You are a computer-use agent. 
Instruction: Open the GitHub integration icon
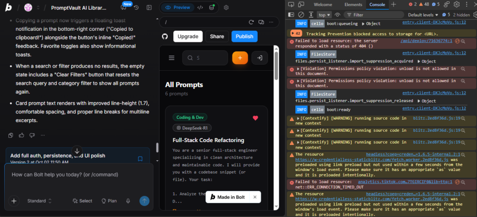tap(165, 36)
